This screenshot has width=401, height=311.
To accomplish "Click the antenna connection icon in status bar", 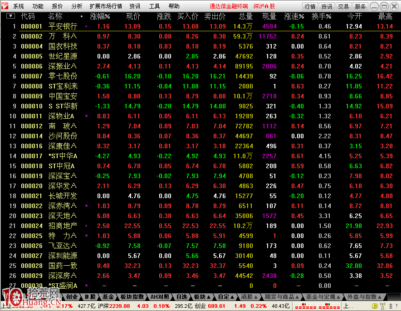I will (383, 306).
